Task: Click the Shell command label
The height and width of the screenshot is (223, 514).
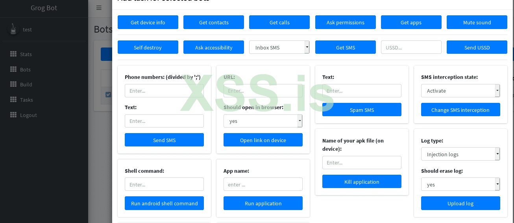Action: pos(144,171)
